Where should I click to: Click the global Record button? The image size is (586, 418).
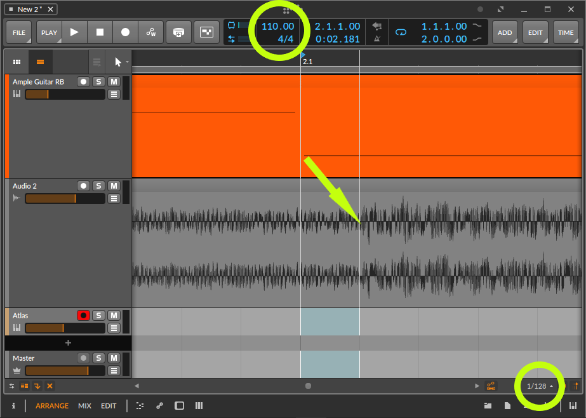pos(125,32)
